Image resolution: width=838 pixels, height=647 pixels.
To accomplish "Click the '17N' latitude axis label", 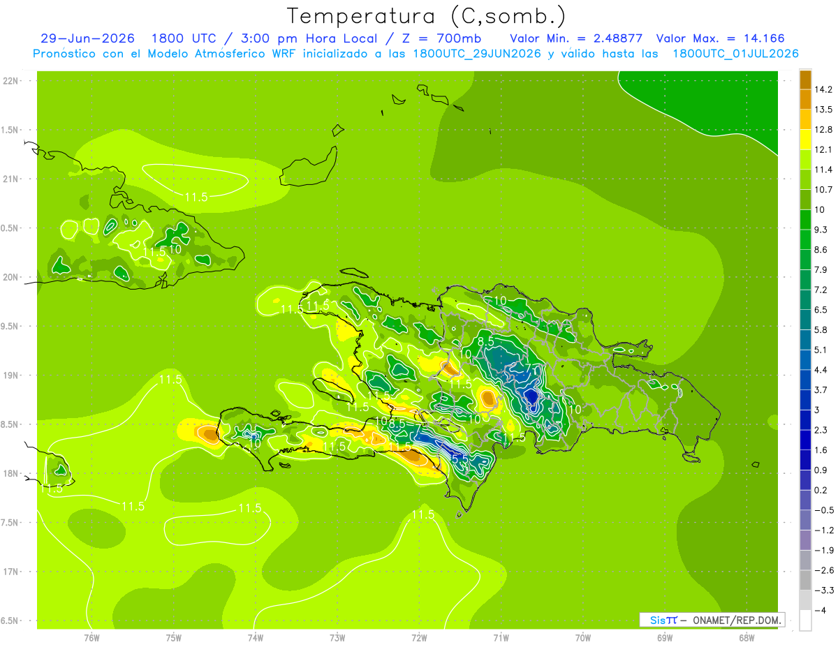I will pos(11,572).
